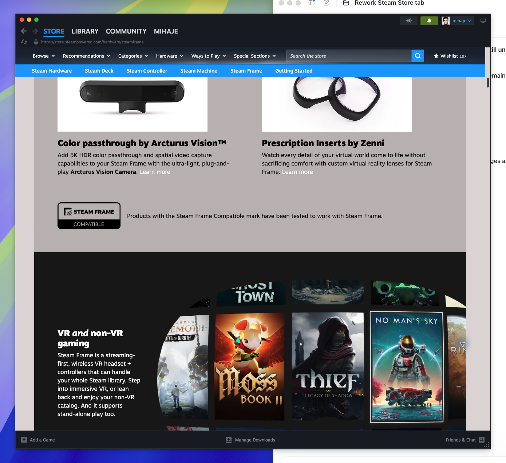Click Color passthrough by Arcturus Vision heading
506x463 pixels.
(x=142, y=143)
